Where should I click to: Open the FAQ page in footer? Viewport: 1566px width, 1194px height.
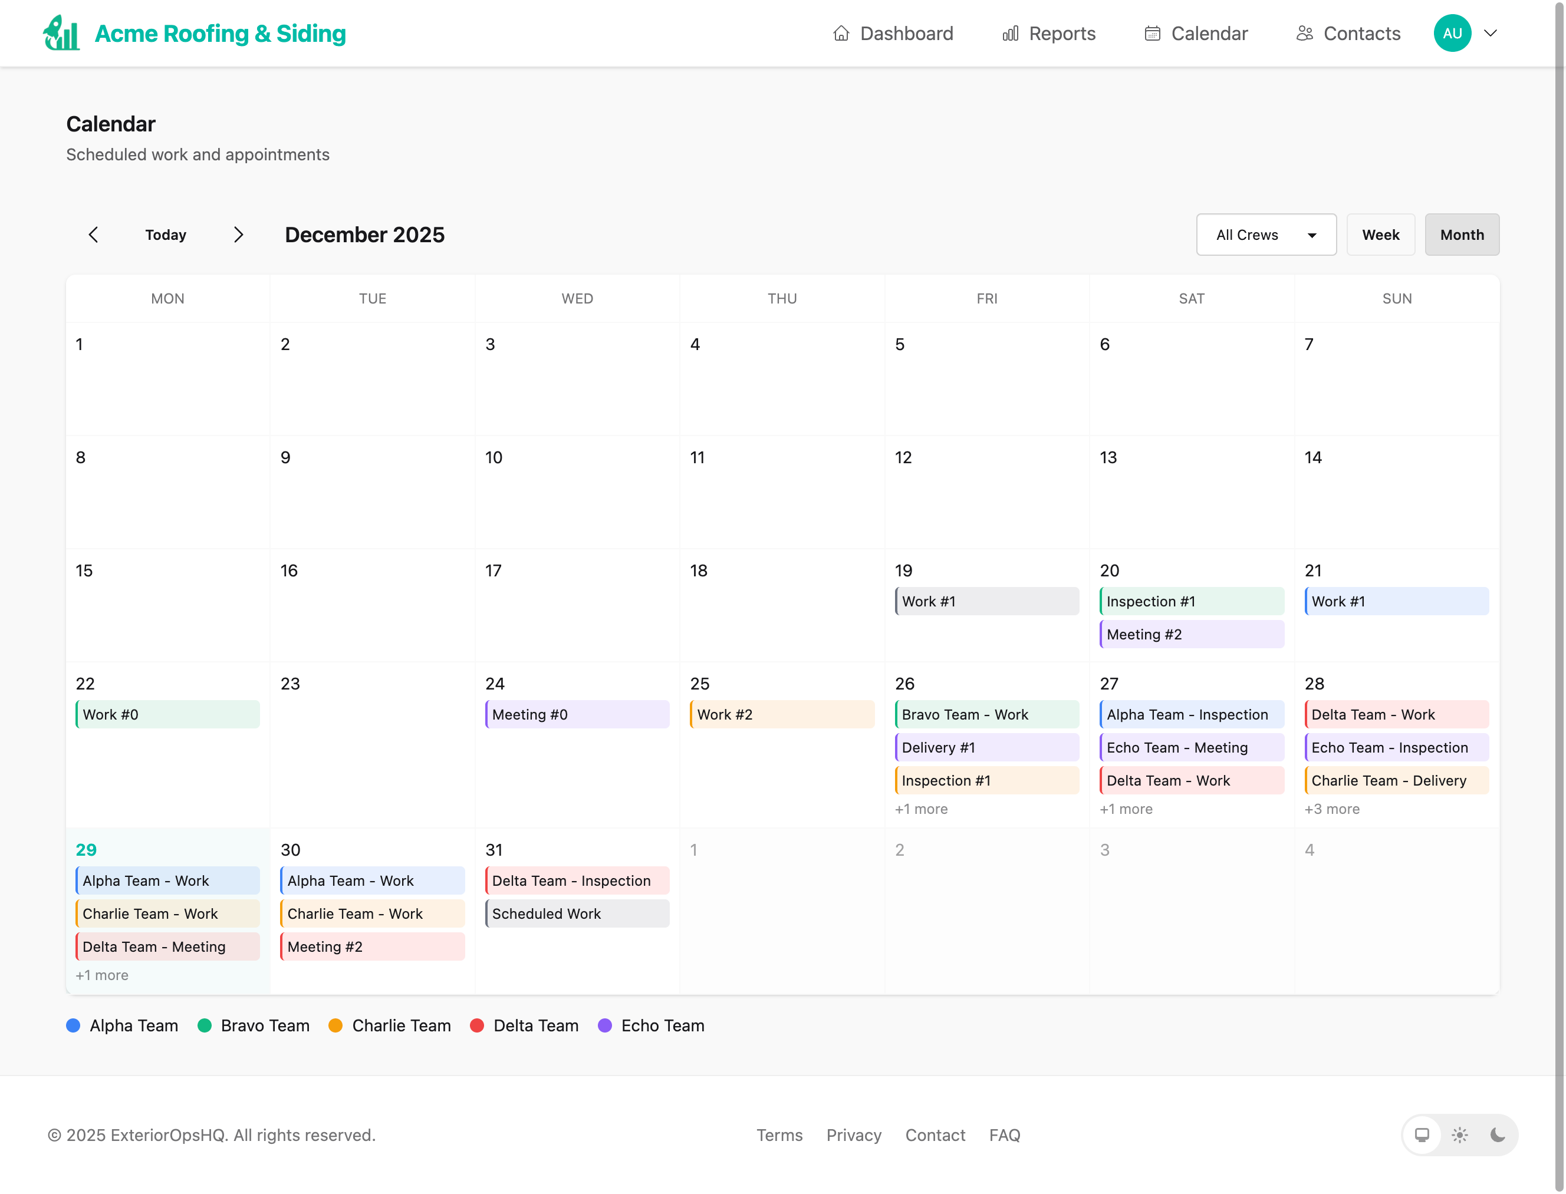coord(1005,1135)
